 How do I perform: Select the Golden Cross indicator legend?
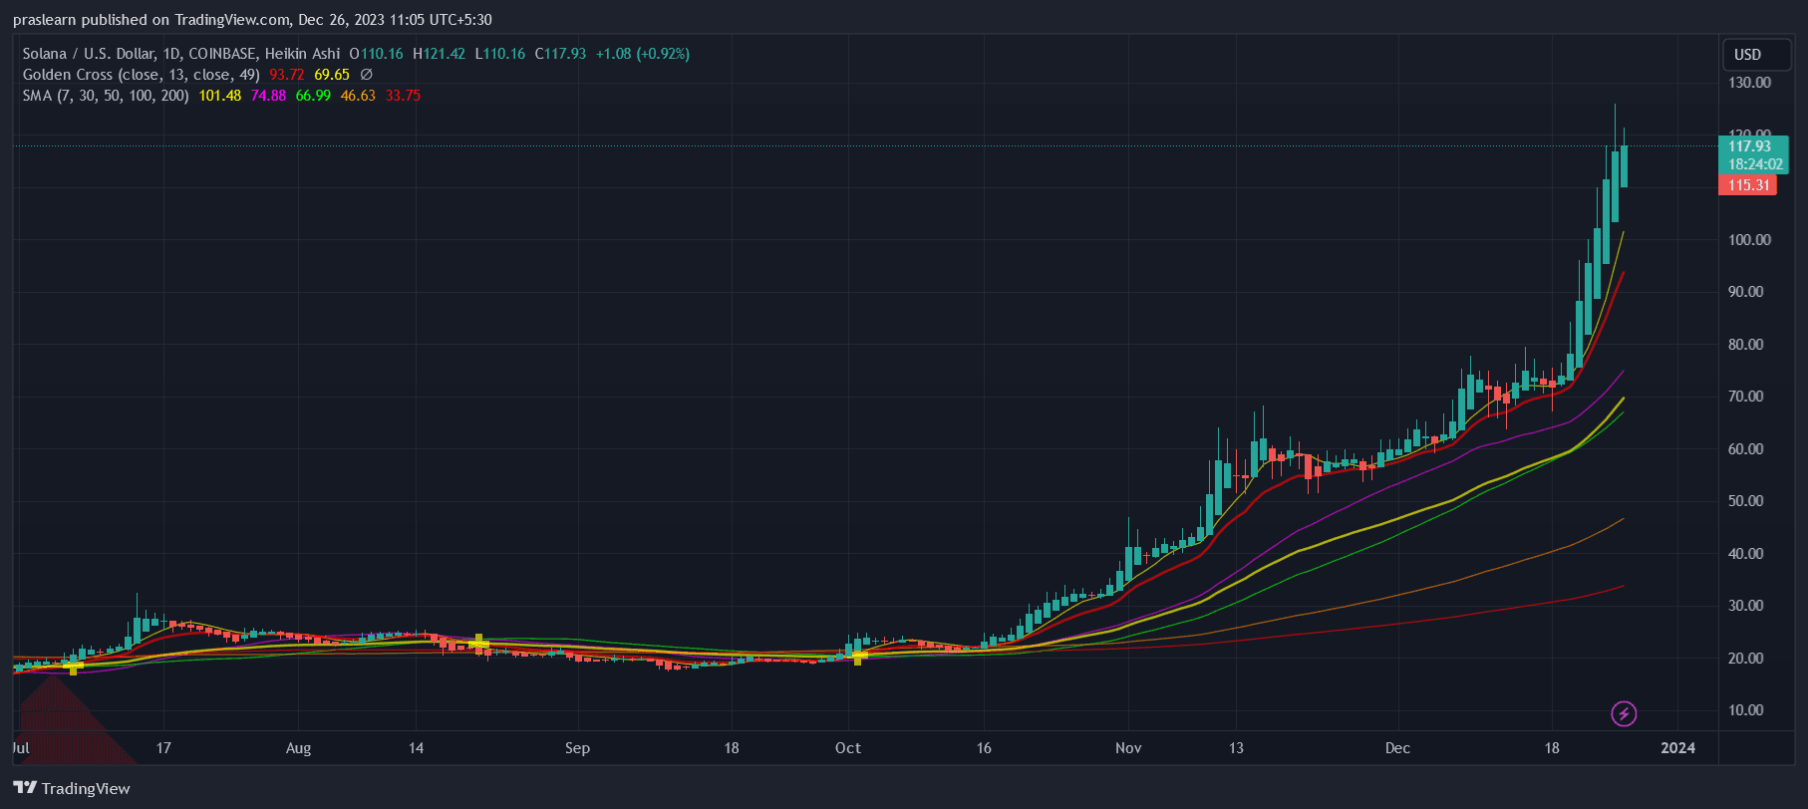point(141,75)
